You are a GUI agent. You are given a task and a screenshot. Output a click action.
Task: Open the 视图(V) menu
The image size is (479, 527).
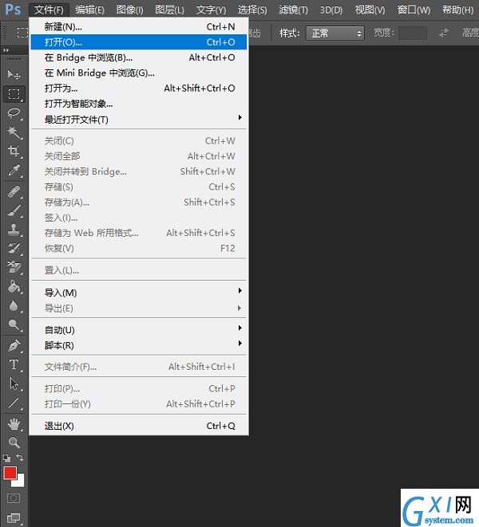(370, 10)
